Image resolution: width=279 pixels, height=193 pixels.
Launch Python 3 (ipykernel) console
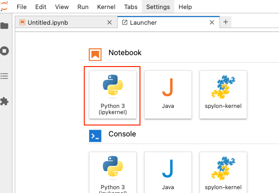(x=113, y=173)
